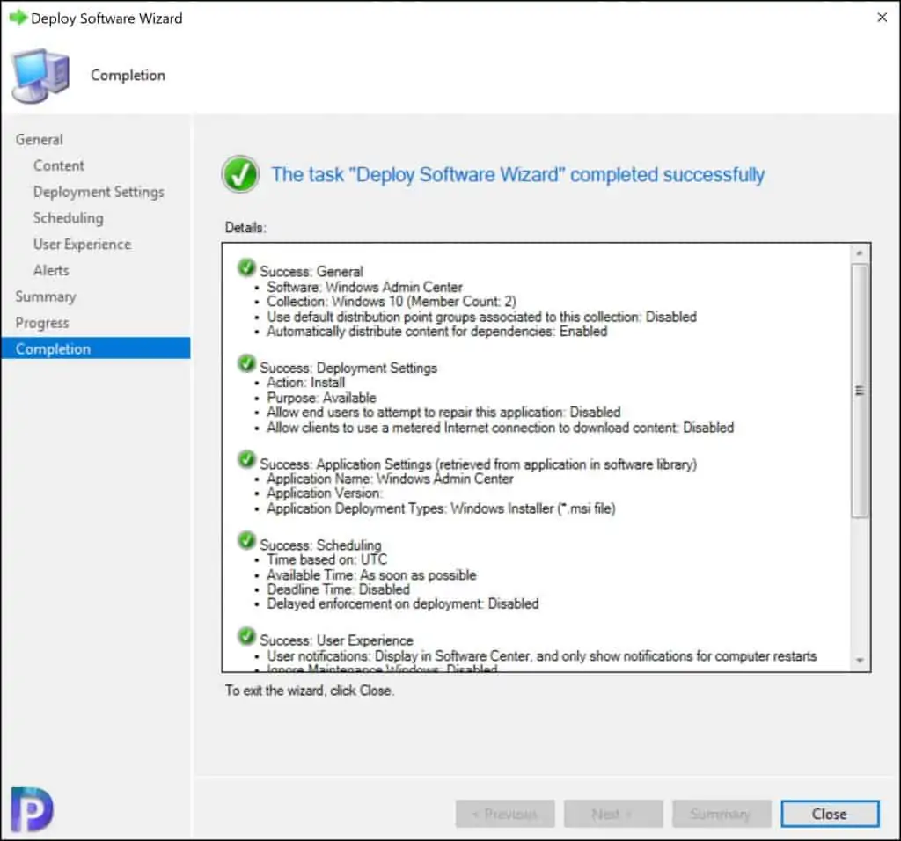Click Allow end users to repair line

point(443,413)
